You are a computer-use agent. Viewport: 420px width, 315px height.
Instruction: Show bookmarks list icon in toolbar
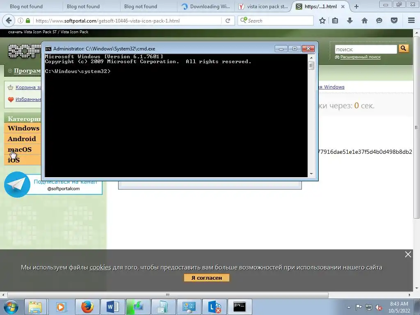click(335, 21)
